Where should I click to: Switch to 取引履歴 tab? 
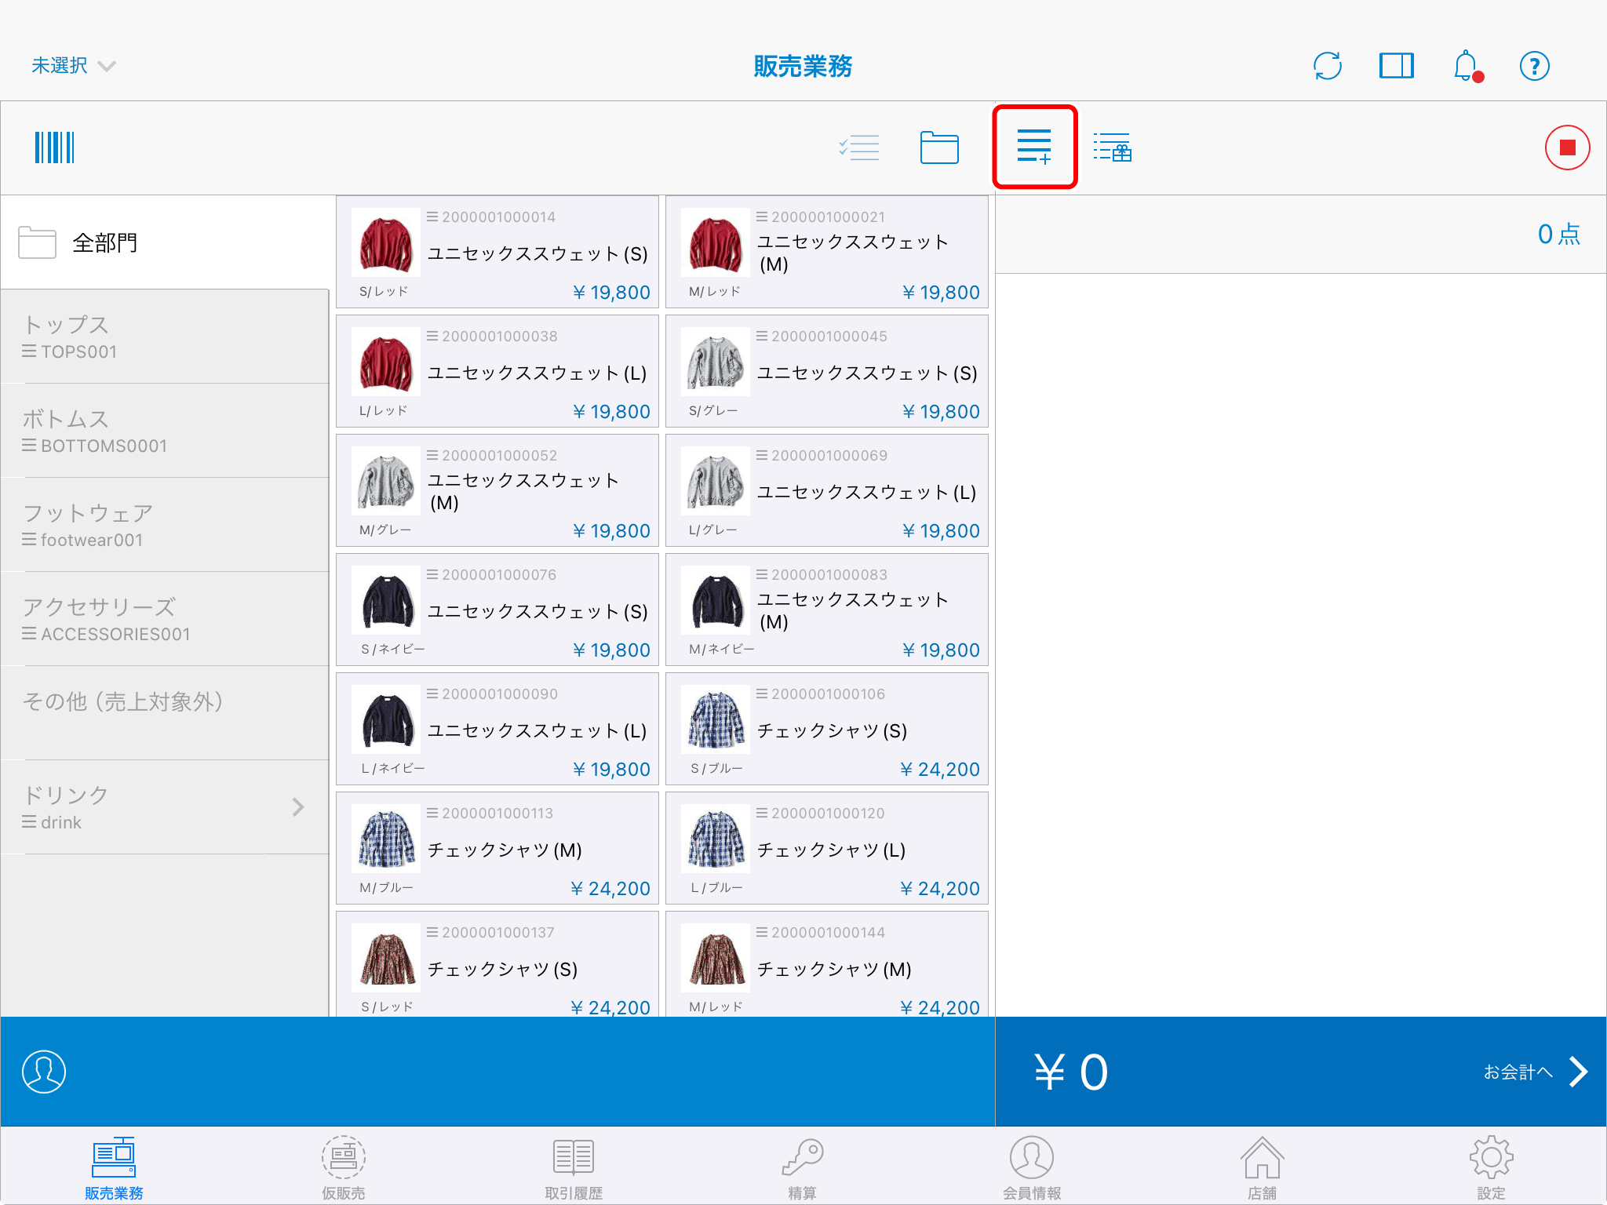574,1168
